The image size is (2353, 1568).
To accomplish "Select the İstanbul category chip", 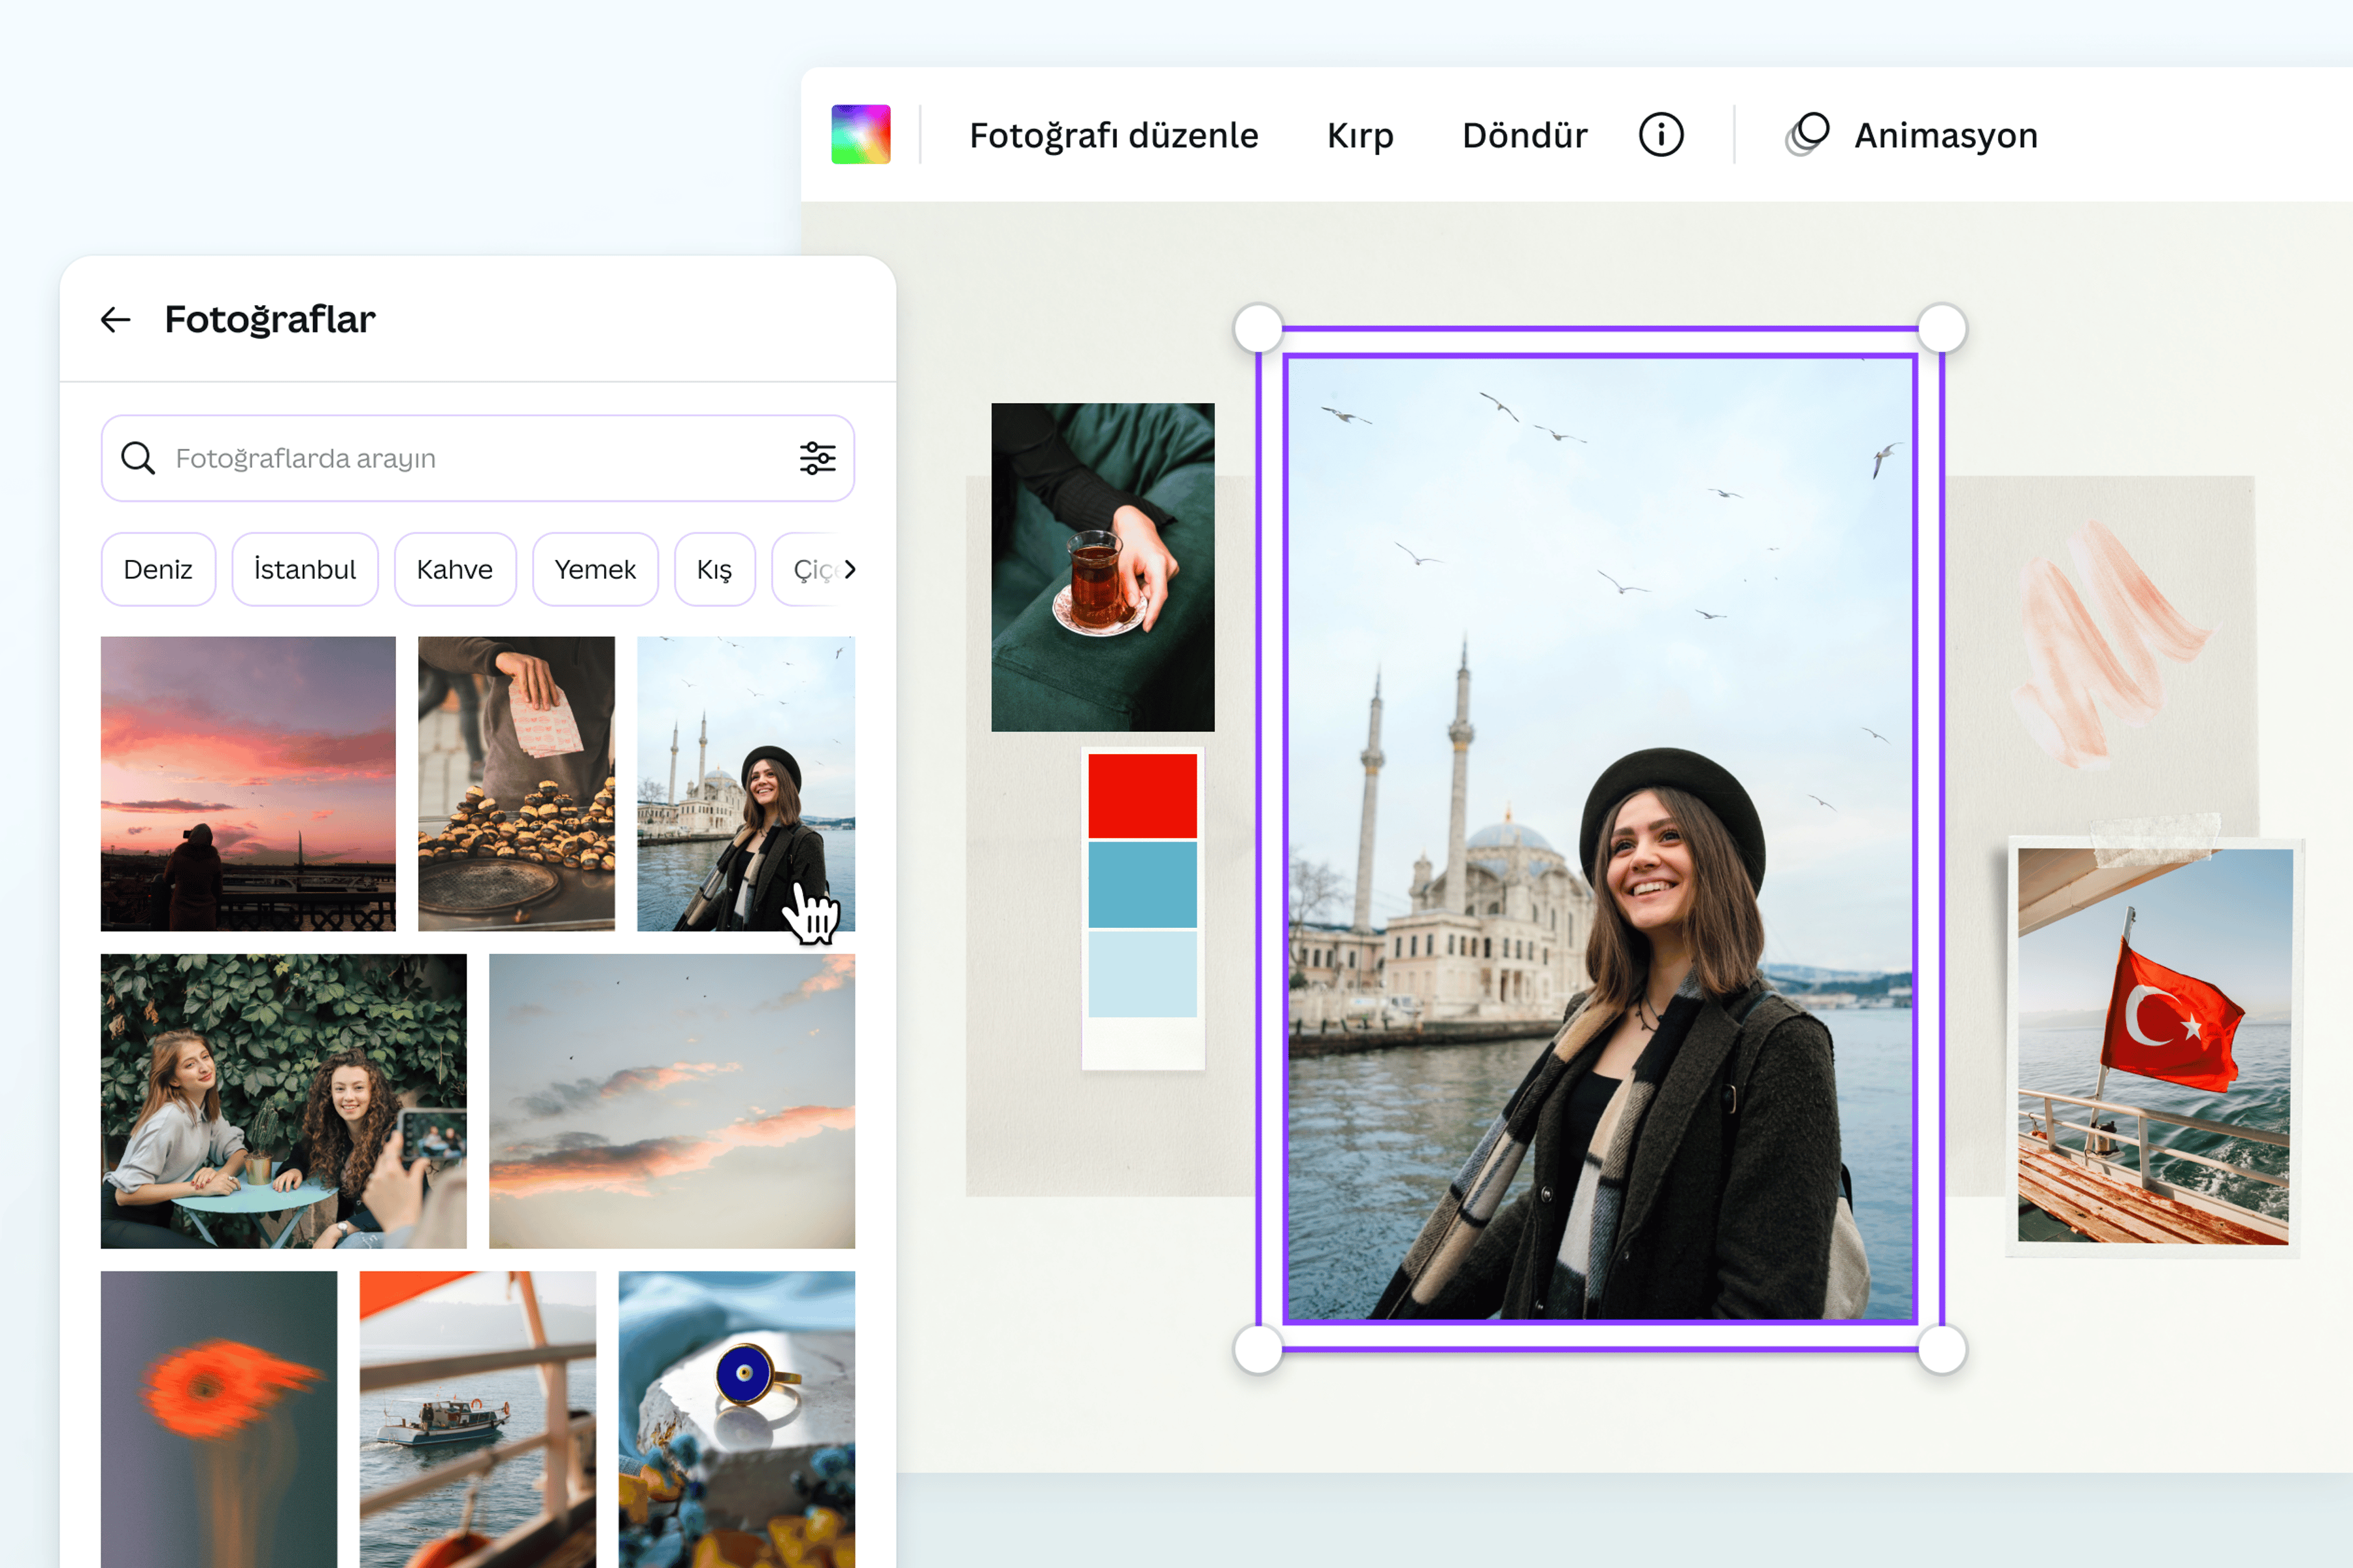I will click(x=305, y=569).
